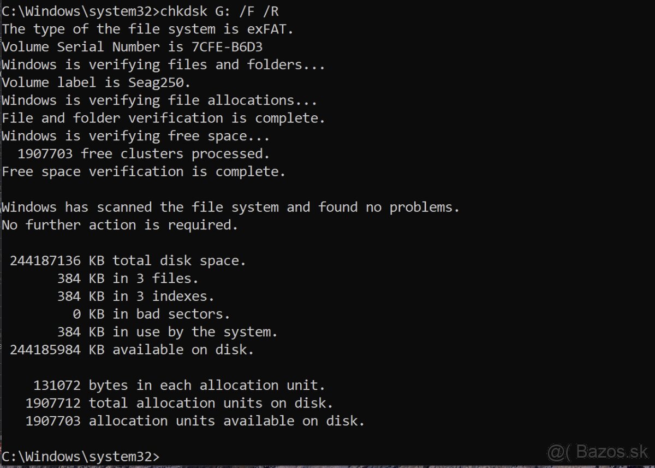Screen dimensions: 655x468
Task: Click the KB in 3 indexes line
Action: pos(135,297)
